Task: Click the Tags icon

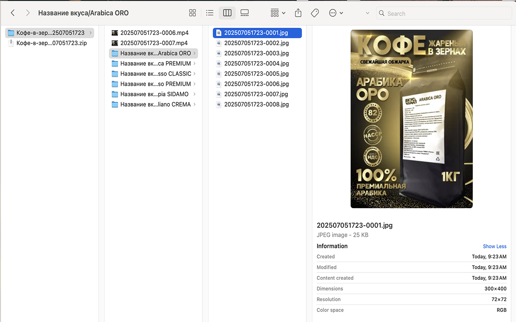Action: pyautogui.click(x=315, y=12)
